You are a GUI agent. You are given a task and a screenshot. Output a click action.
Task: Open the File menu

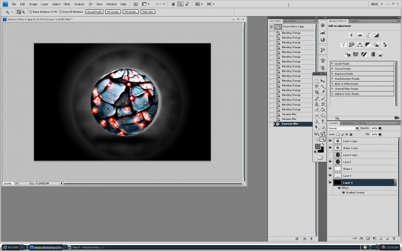[x=13, y=4]
